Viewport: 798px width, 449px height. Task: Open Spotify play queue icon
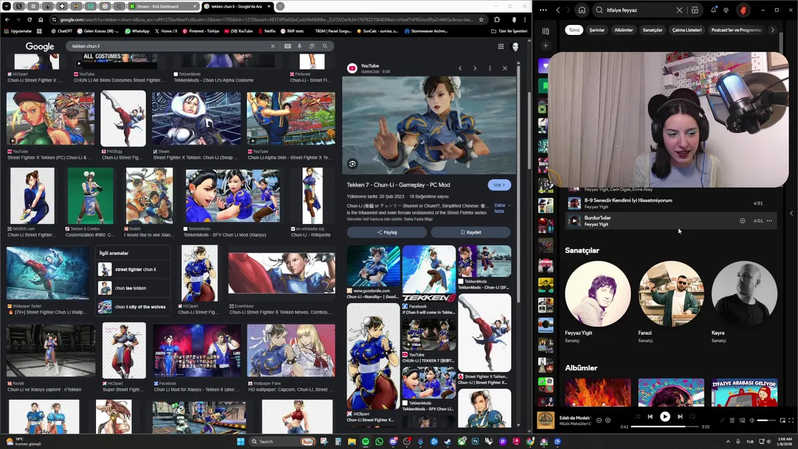[732, 420]
